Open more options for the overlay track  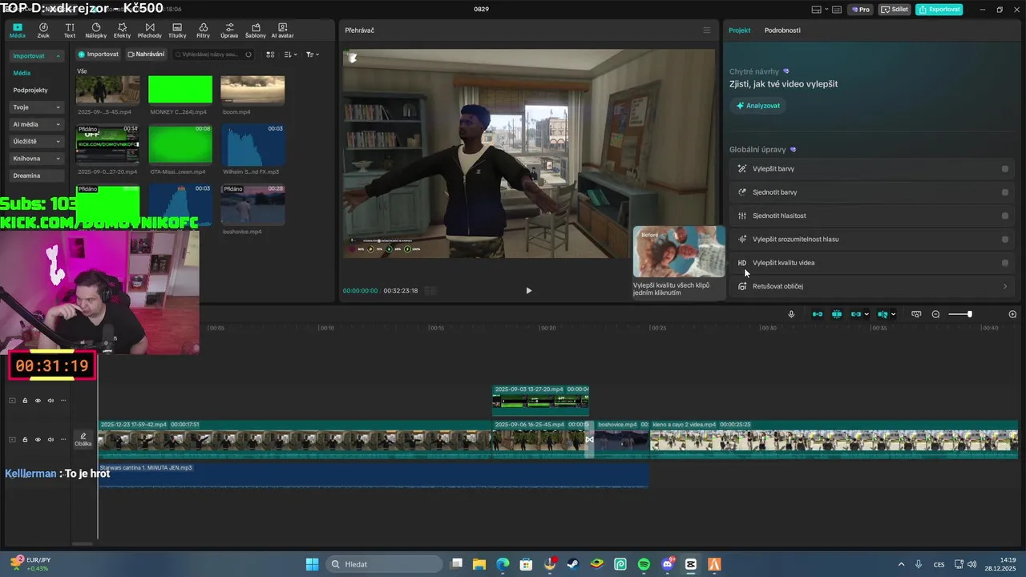click(x=63, y=401)
